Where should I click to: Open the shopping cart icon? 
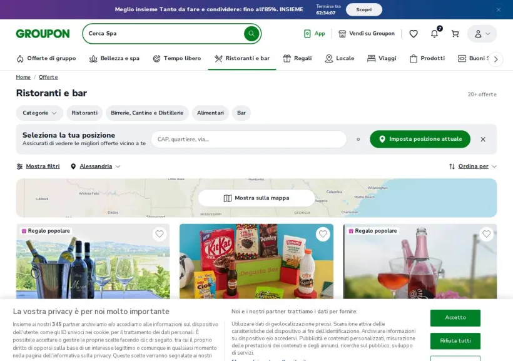click(455, 34)
